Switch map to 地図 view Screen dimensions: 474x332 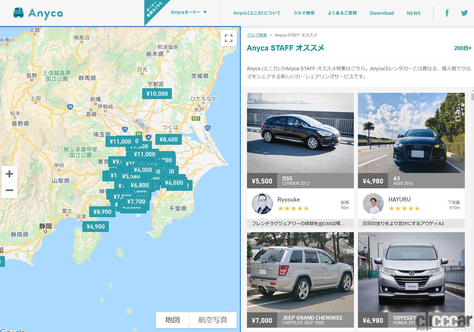172,320
